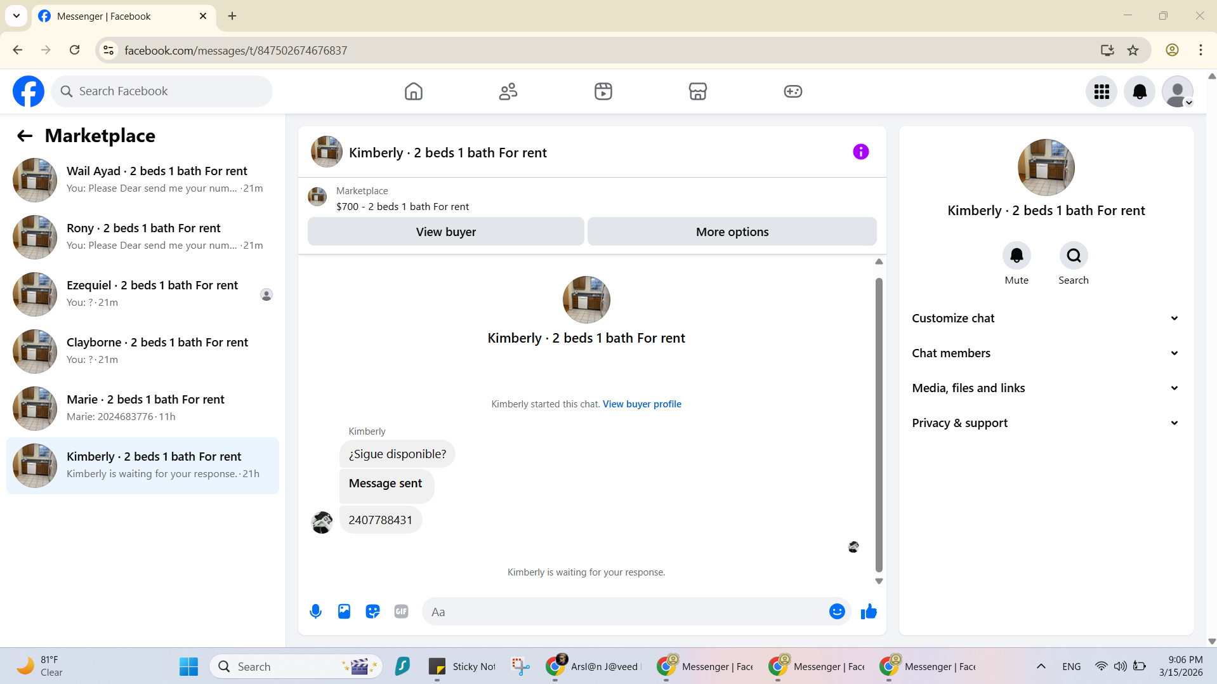Viewport: 1217px width, 684px height.
Task: Click the 2407788431 message bubble
Action: click(x=381, y=520)
